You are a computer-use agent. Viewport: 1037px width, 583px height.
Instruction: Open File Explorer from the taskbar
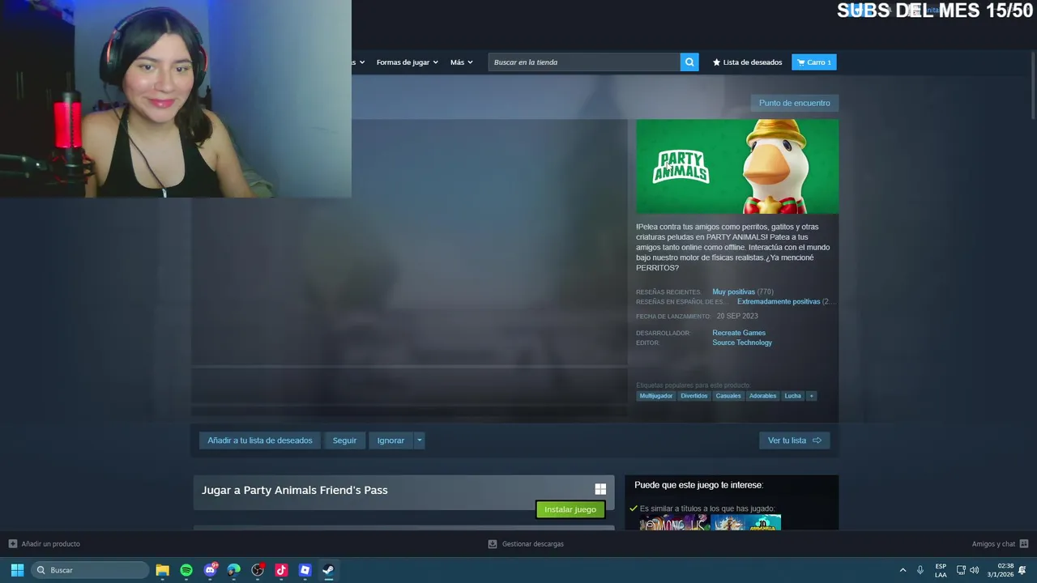[x=162, y=570]
